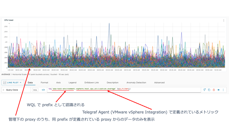Open the Legend tab

tap(73, 82)
